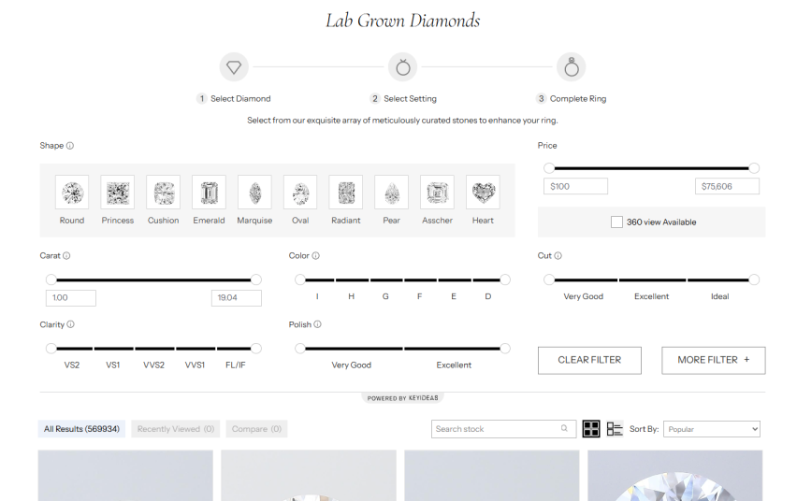Viewport: 797px width, 501px height.
Task: Click the Powered by Keyideas badge
Action: pyautogui.click(x=402, y=398)
